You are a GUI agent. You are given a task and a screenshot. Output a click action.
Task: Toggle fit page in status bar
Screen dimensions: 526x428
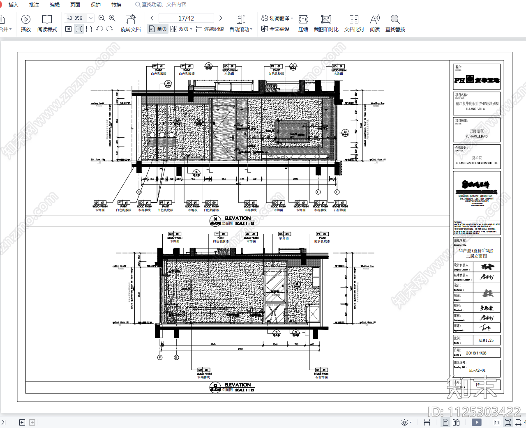point(508,422)
